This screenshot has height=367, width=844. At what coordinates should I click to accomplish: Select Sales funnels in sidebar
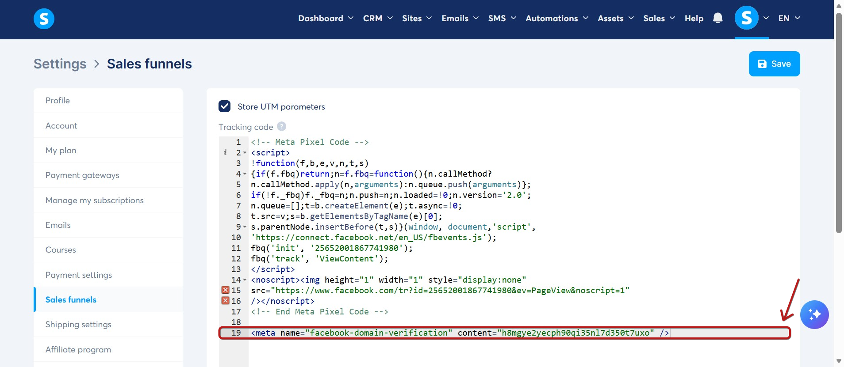(108, 300)
